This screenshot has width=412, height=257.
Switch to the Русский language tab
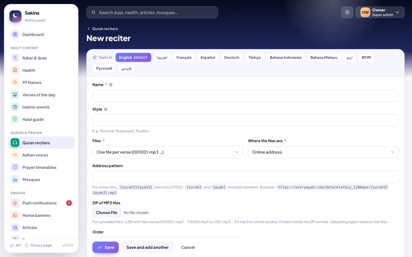click(104, 68)
